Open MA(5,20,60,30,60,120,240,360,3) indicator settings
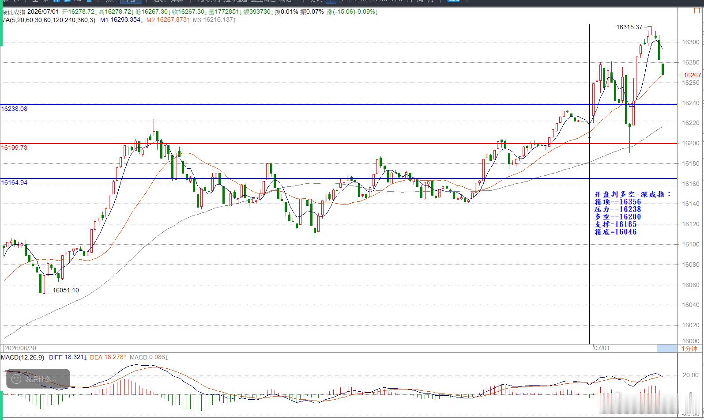The width and height of the screenshot is (704, 420). coord(48,20)
